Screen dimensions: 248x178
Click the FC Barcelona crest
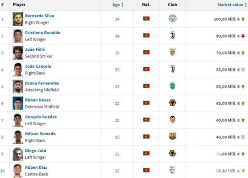pos(172,136)
